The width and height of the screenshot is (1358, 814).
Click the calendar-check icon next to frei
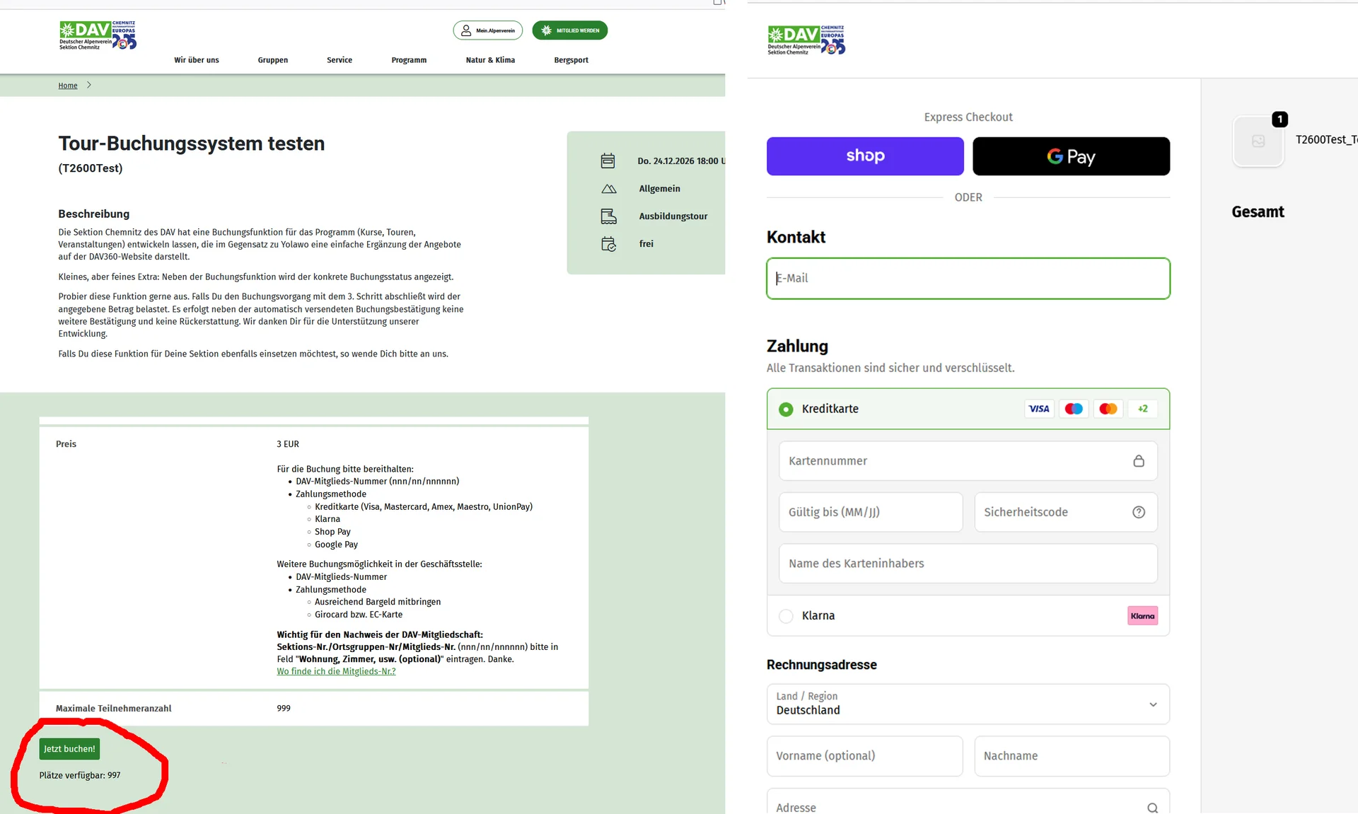[608, 244]
